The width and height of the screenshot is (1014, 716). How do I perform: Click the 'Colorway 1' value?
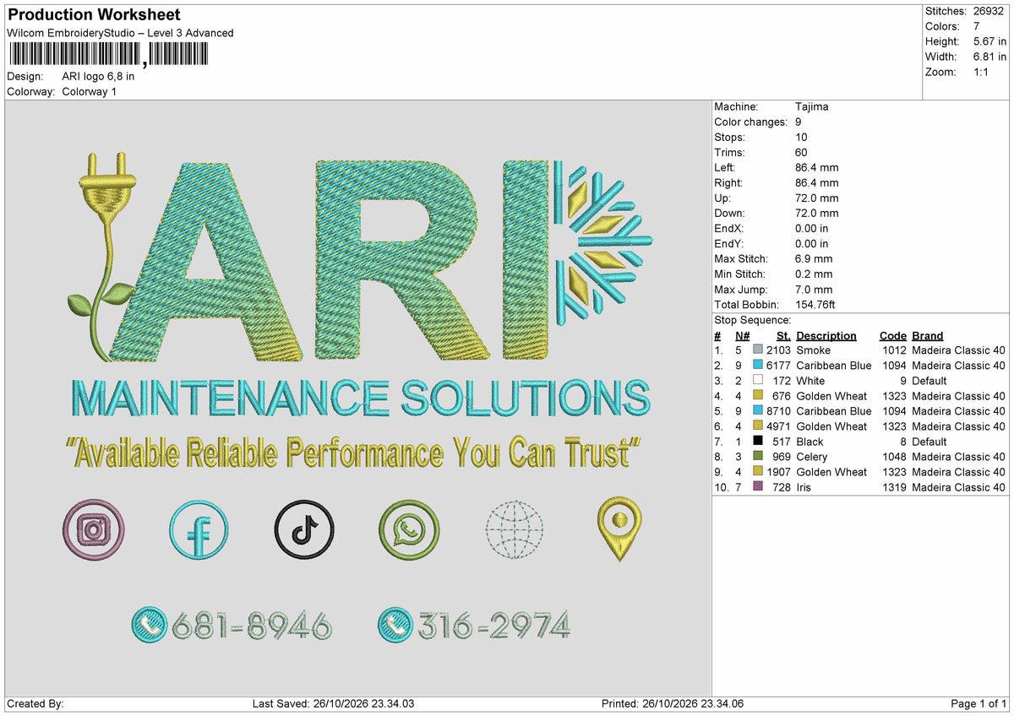[x=90, y=91]
